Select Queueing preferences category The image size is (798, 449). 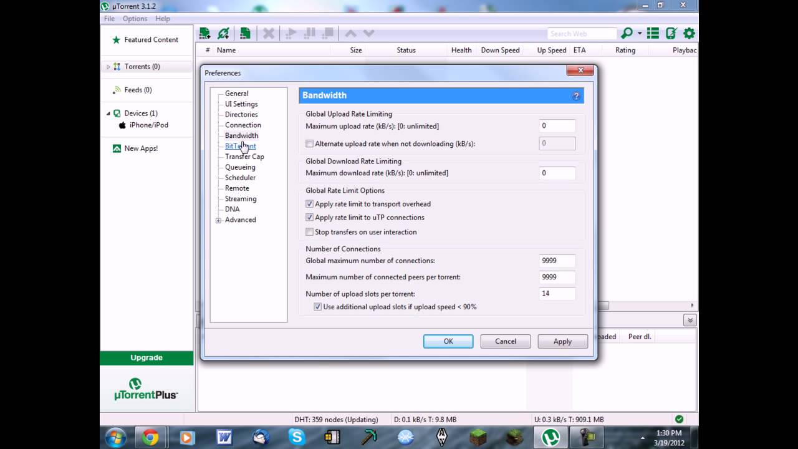point(240,167)
